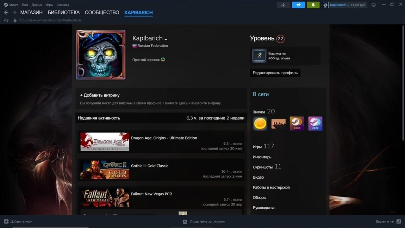Switch to Big Picture mode monitor icon
405x228 pixels.
373,5
